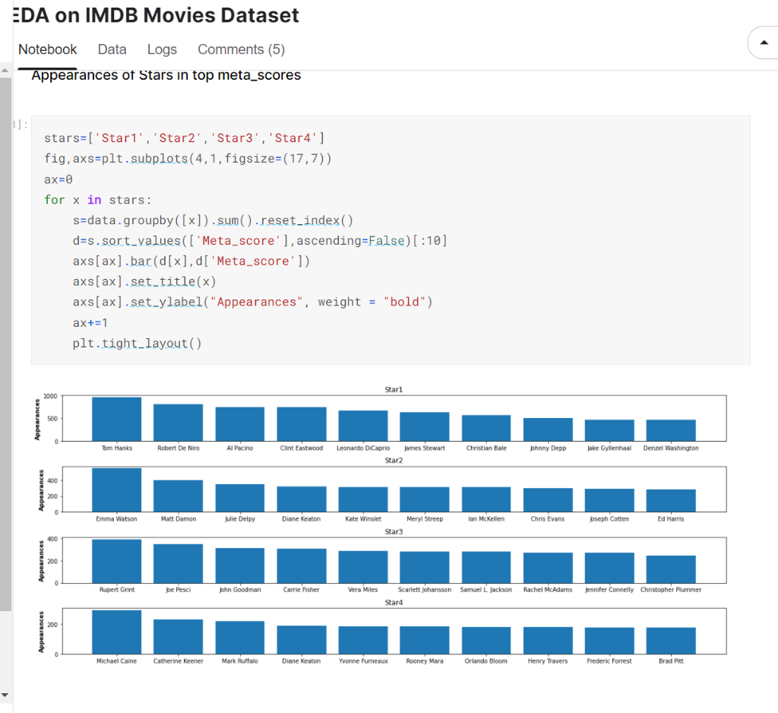Collapse the notebook header with the caret button

click(765, 43)
